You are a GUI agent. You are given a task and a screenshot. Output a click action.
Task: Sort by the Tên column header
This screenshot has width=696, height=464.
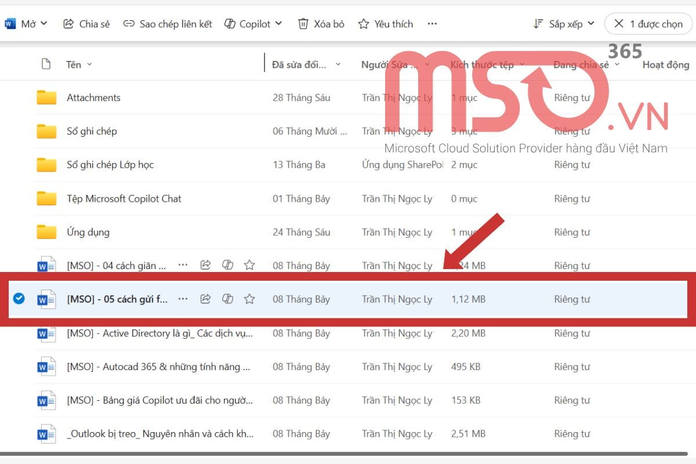pos(79,64)
